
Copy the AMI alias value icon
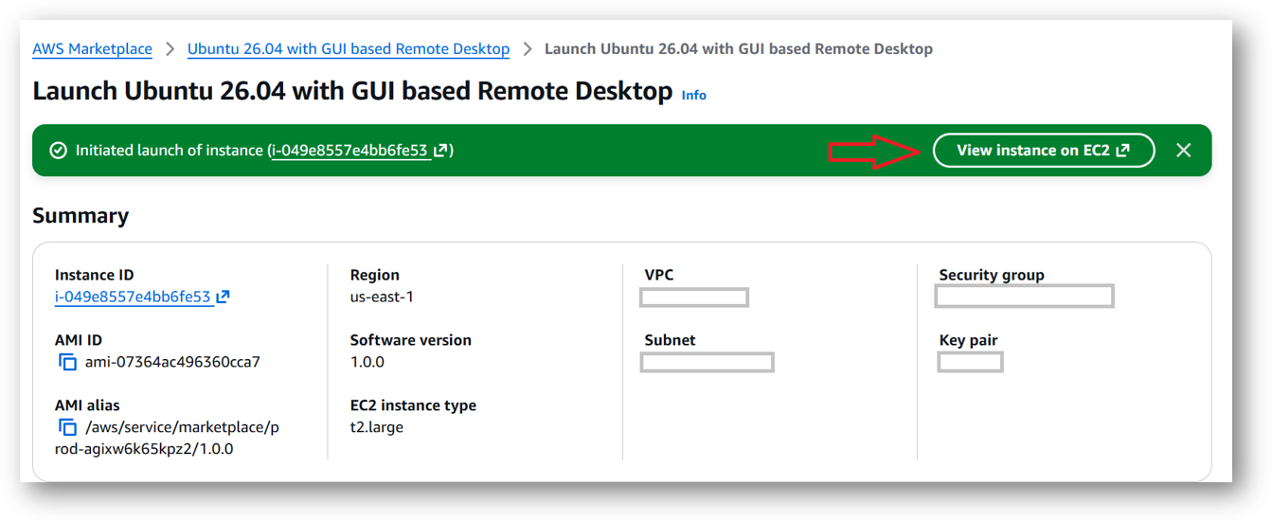click(67, 427)
